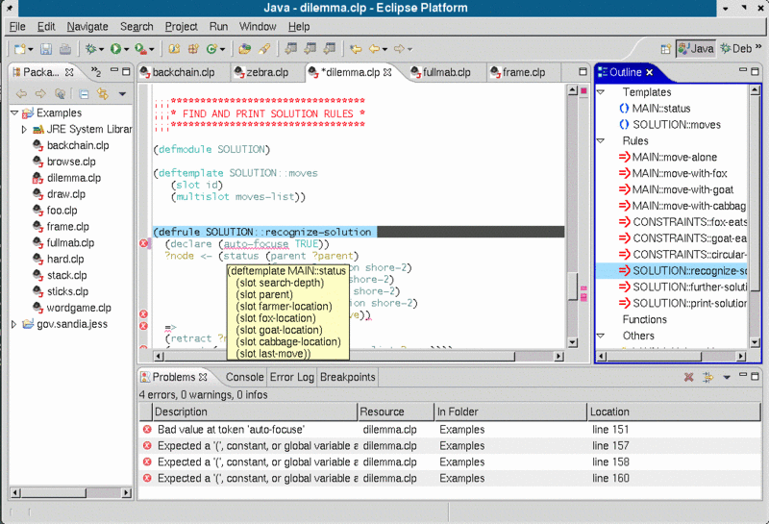Save the file with the floppy disk icon
Image resolution: width=769 pixels, height=524 pixels.
pyautogui.click(x=45, y=49)
